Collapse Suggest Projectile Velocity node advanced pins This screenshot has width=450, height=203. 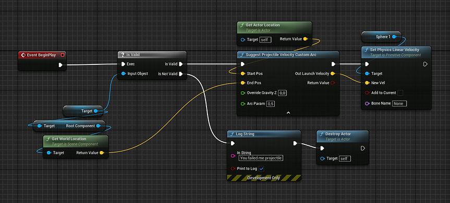click(288, 113)
